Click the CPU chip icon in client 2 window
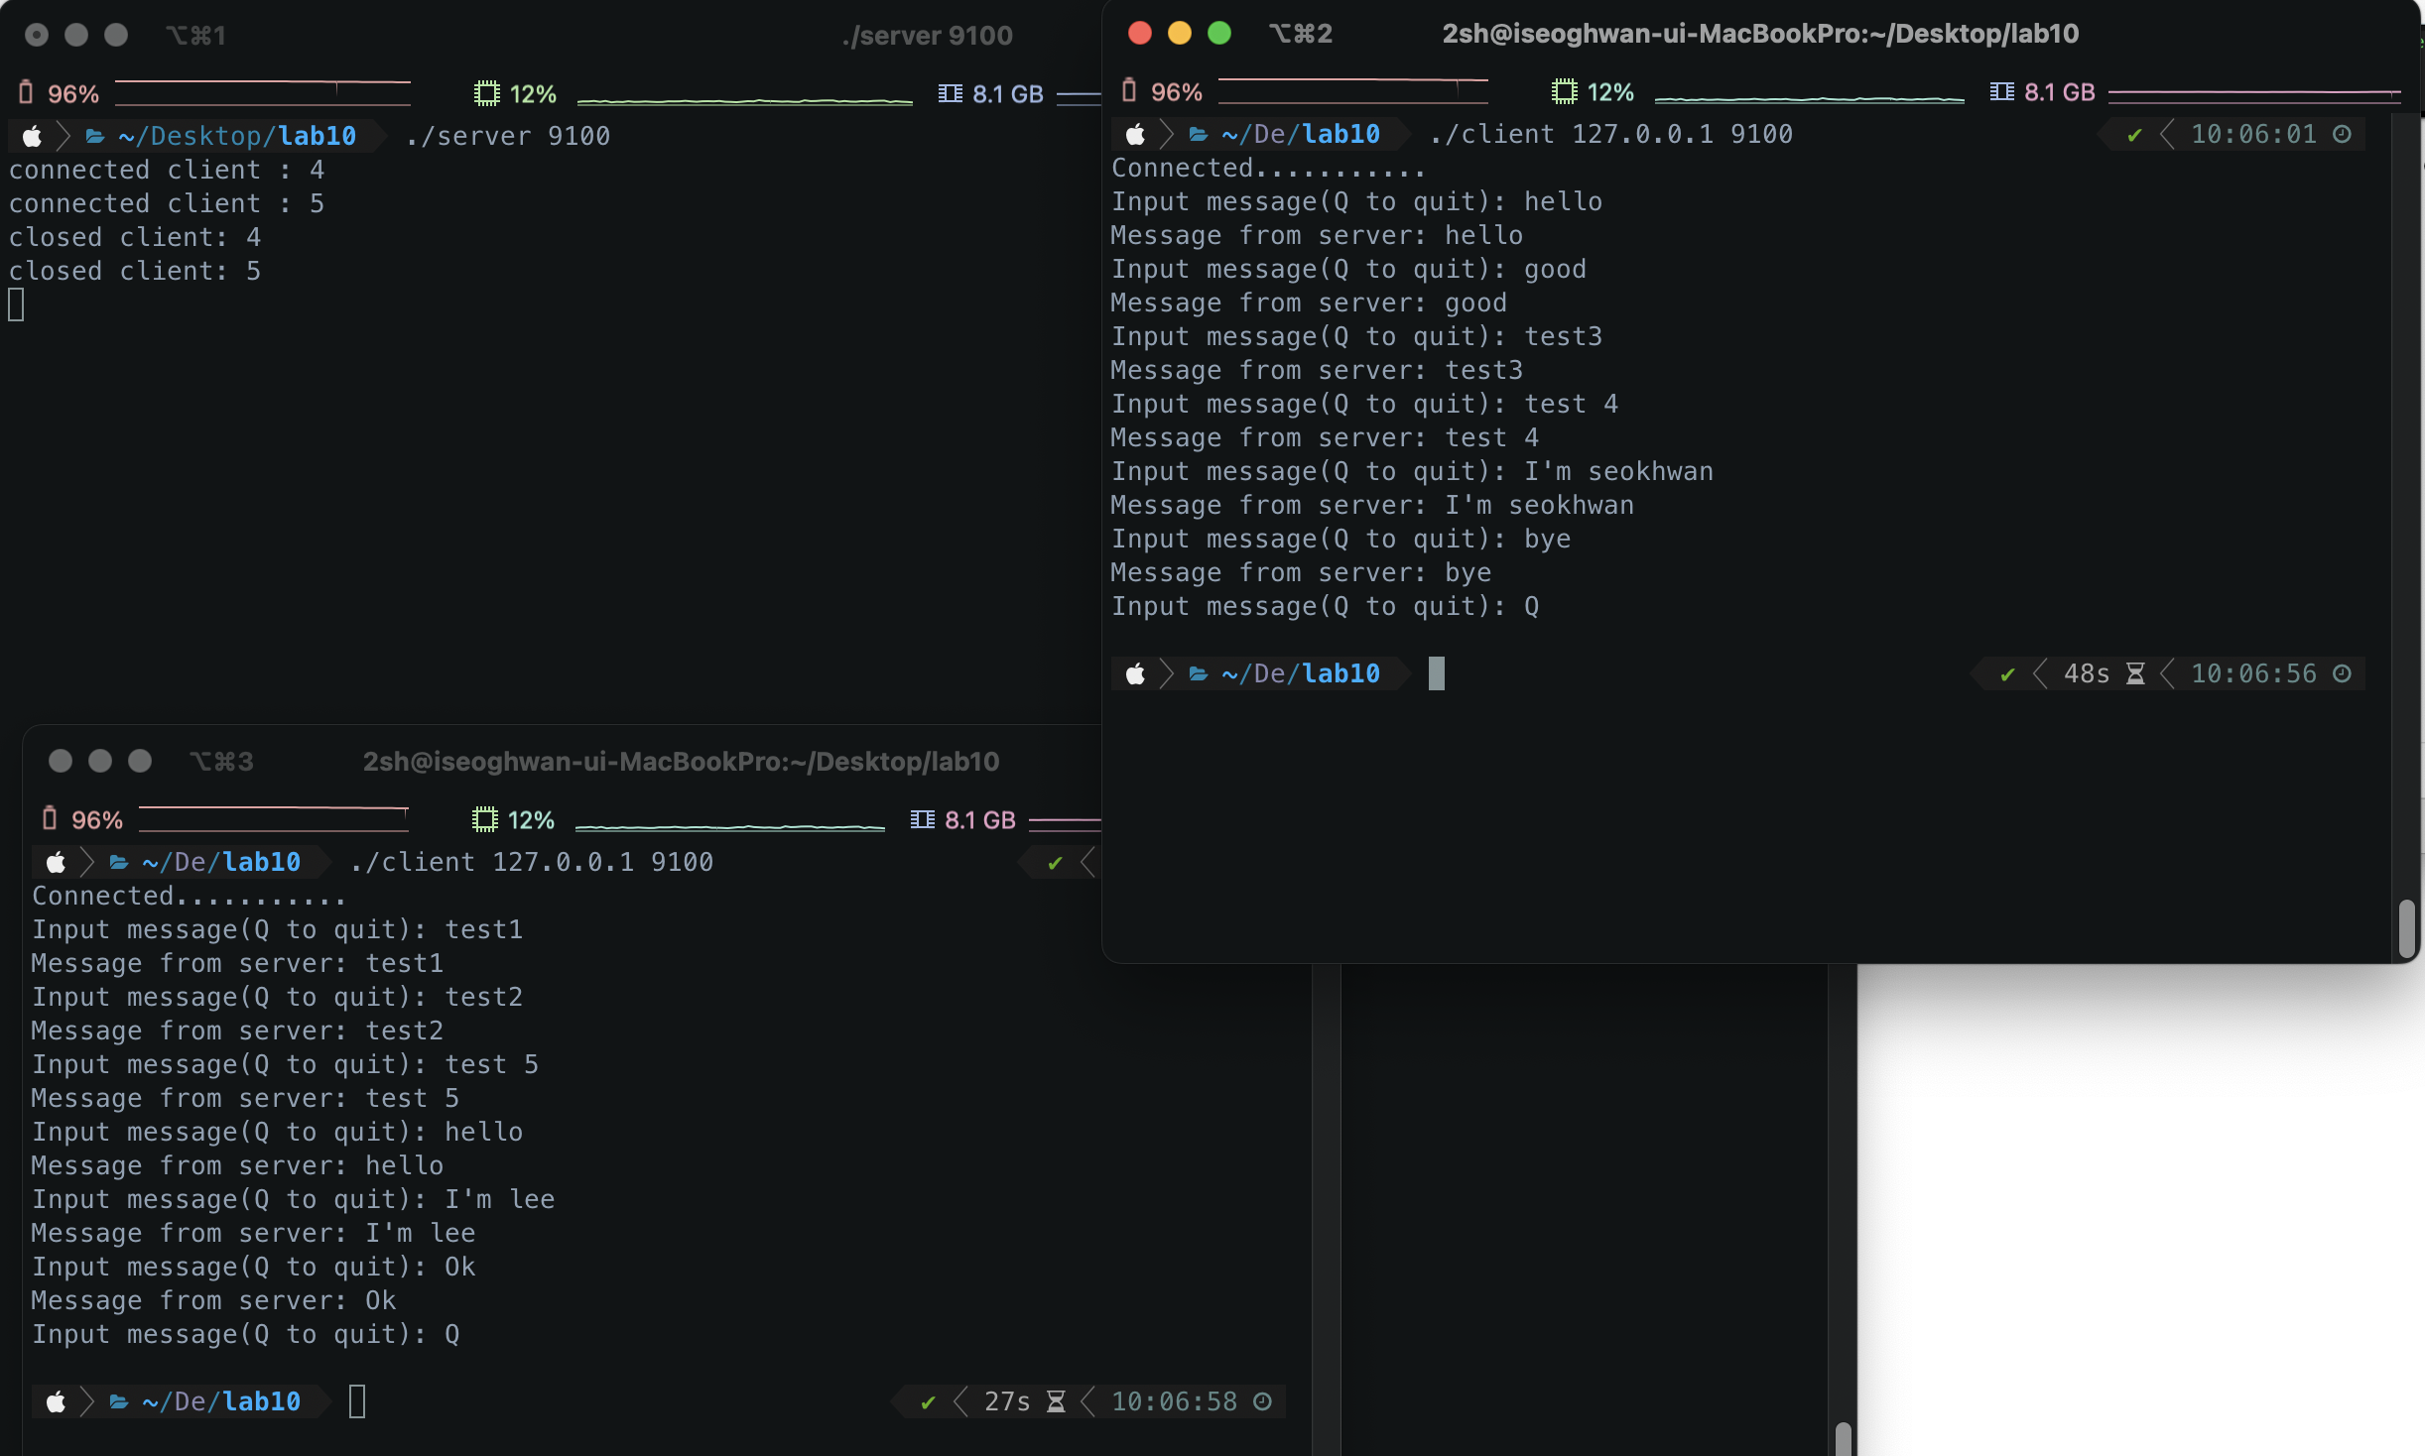Image resolution: width=2425 pixels, height=1456 pixels. click(x=1564, y=92)
